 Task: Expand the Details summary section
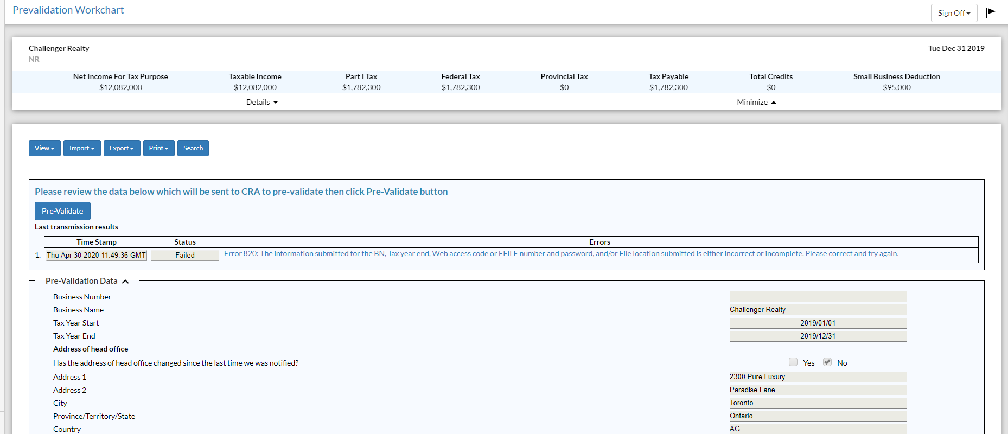(x=262, y=102)
